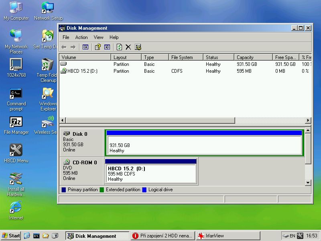Viewport: 321px width, 241px height.
Task: Switch to IrfanView in the taskbar
Action: 228,236
